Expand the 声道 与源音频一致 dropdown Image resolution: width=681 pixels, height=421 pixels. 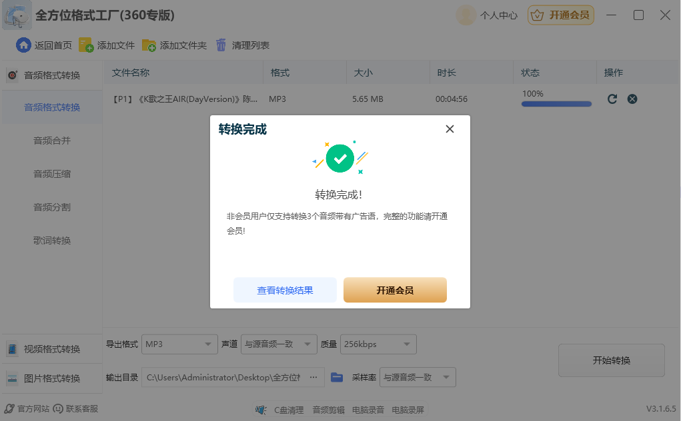coord(278,344)
